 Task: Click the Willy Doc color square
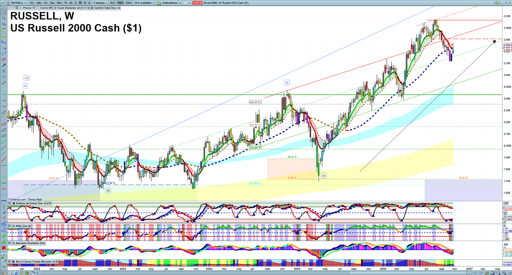[x=13, y=226]
